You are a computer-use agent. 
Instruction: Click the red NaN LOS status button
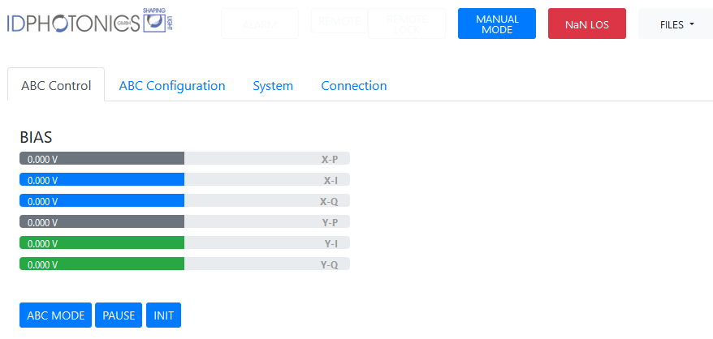(x=586, y=24)
